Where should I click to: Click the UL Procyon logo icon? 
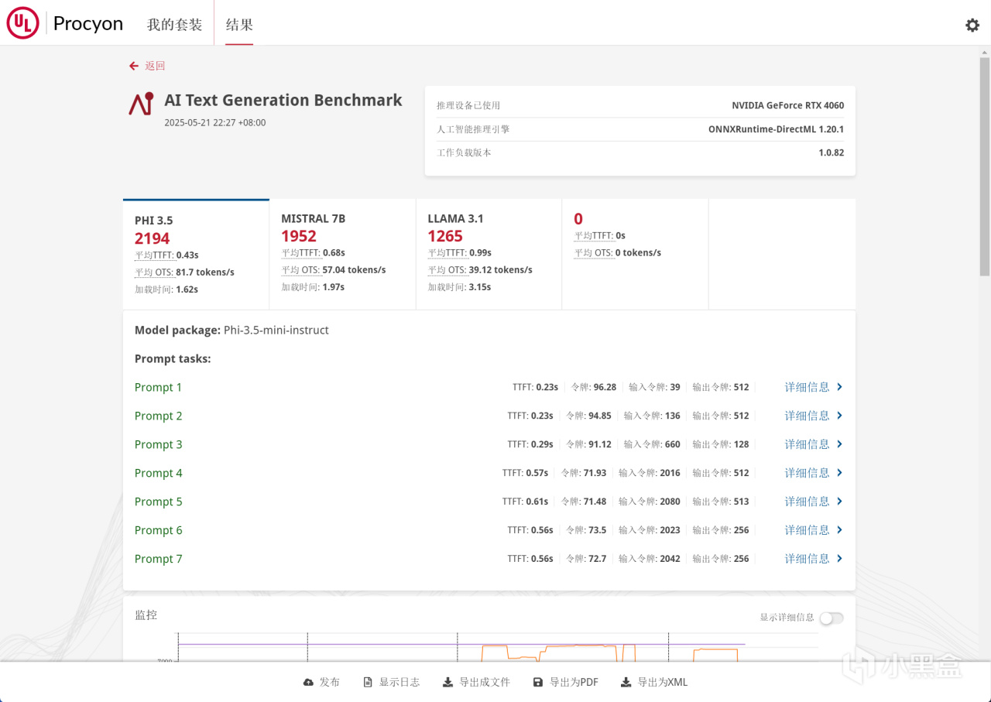tap(22, 23)
